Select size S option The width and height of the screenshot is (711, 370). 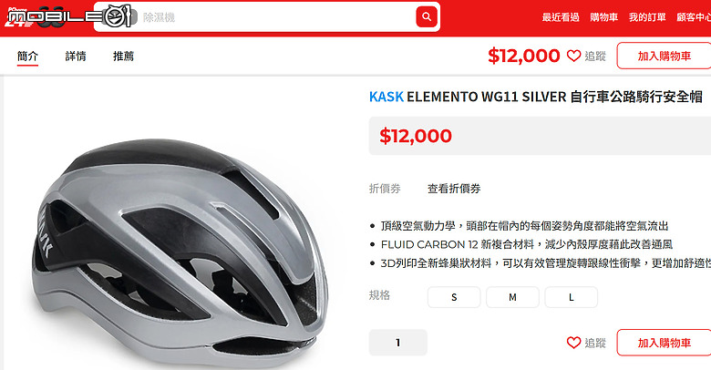tap(454, 297)
